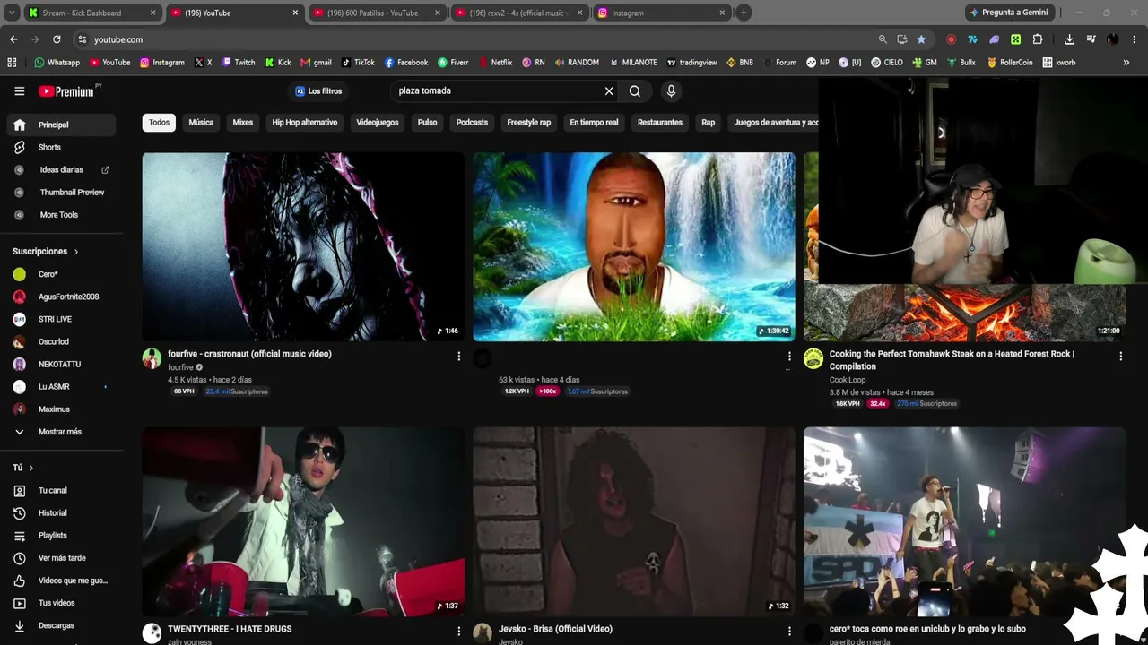Open the Kick bookmark

(277, 63)
